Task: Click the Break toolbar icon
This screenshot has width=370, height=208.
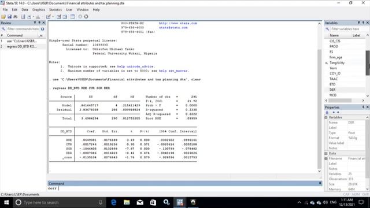Action: tap(86, 17)
